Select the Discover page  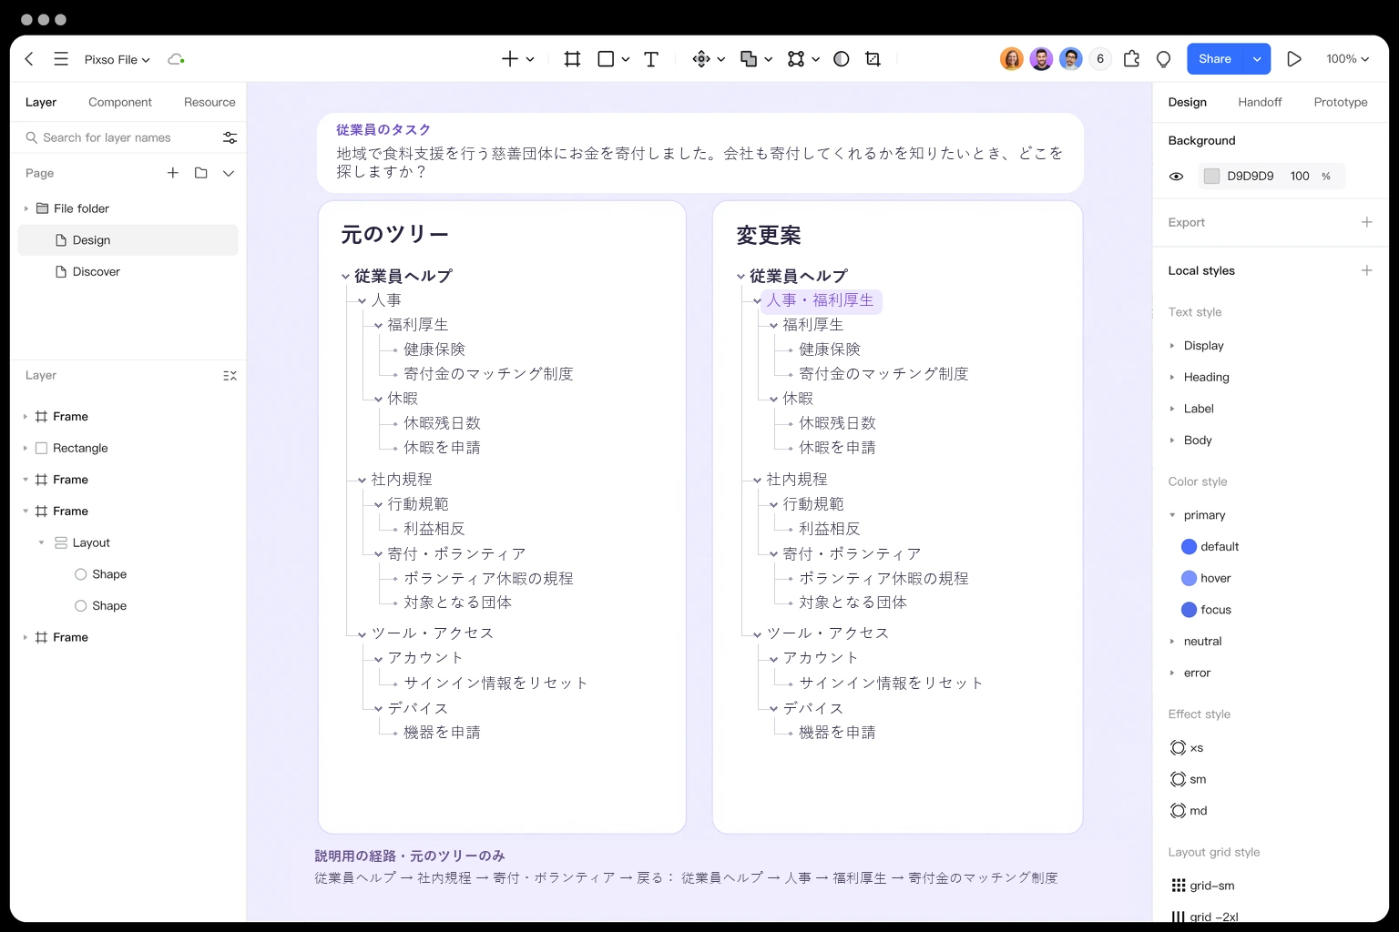tap(128, 272)
